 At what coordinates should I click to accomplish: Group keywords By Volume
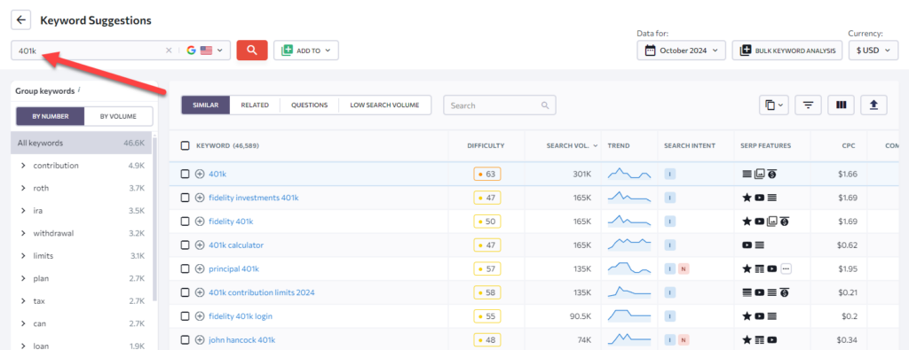(118, 116)
